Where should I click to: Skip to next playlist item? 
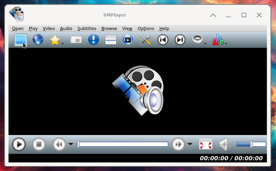tap(179, 40)
